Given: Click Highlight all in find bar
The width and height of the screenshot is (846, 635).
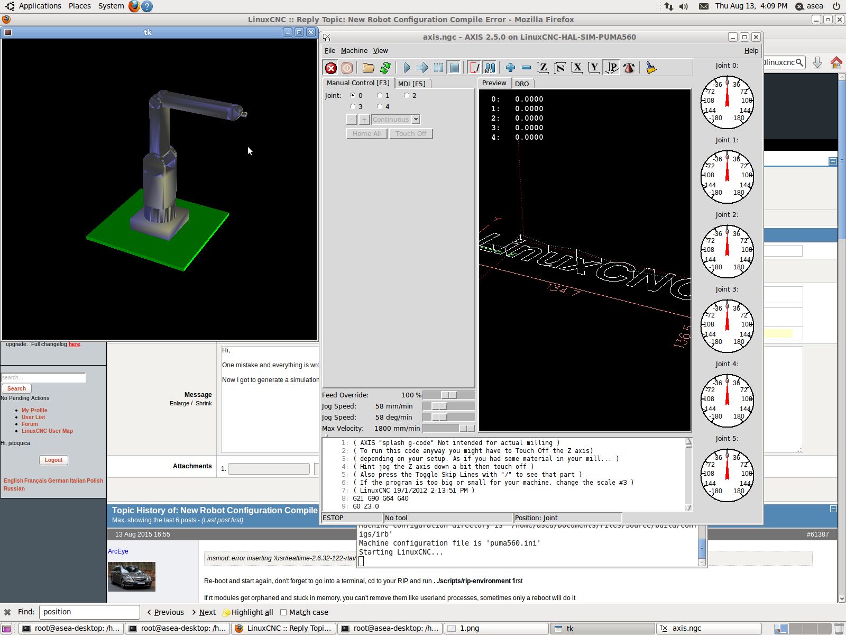Looking at the screenshot, I should 248,612.
